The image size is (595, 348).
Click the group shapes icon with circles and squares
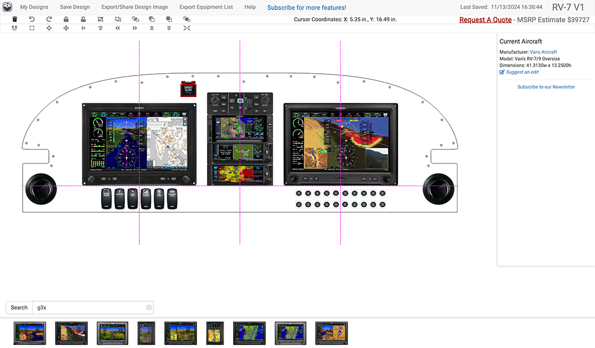[x=135, y=20]
